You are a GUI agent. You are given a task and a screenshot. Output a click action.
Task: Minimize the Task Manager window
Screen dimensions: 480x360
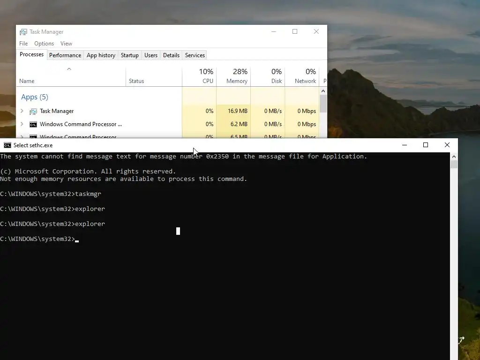pyautogui.click(x=274, y=31)
